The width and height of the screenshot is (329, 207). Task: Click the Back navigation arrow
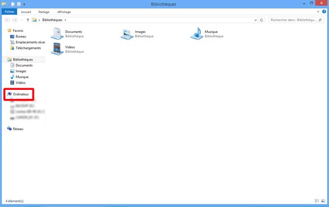point(7,20)
